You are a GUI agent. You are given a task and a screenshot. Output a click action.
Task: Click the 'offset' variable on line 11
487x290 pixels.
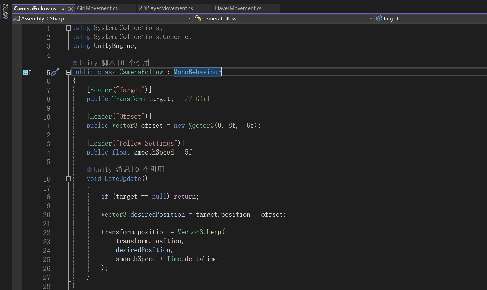[152, 125]
